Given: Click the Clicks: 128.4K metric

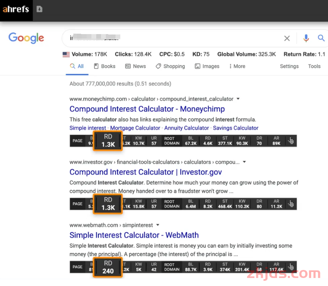Looking at the screenshot, I should [133, 55].
